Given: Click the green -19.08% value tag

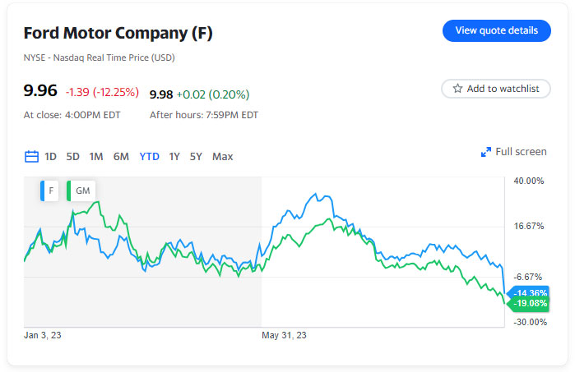Looking at the screenshot, I should point(530,304).
